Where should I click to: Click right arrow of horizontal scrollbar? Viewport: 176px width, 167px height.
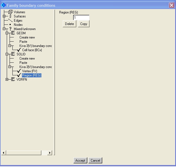click(50, 153)
